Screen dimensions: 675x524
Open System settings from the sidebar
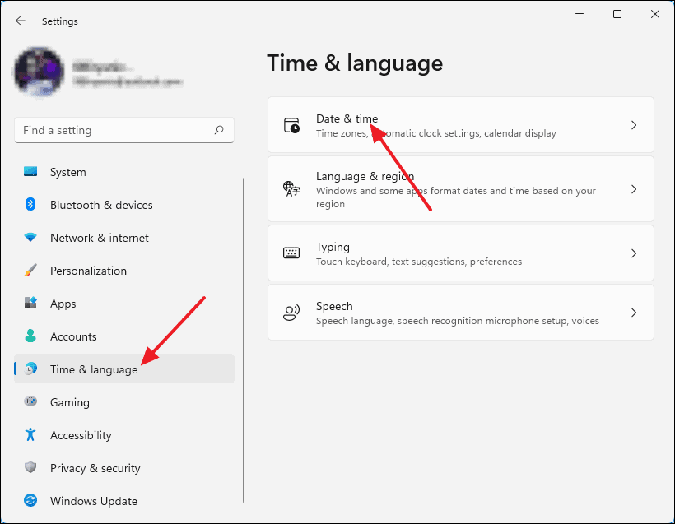[x=67, y=172]
